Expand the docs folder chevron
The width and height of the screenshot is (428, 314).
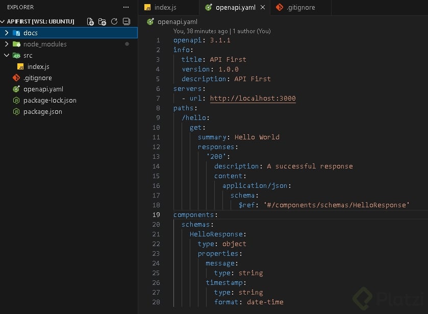[7, 33]
